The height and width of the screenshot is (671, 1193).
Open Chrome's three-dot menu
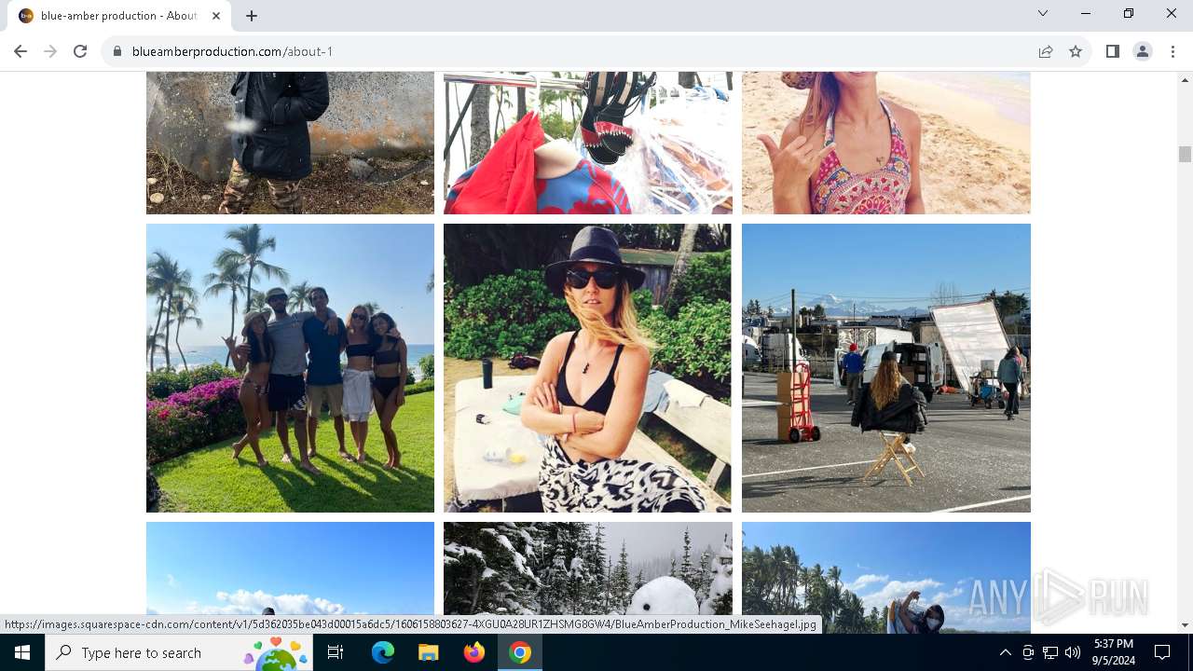click(x=1172, y=51)
